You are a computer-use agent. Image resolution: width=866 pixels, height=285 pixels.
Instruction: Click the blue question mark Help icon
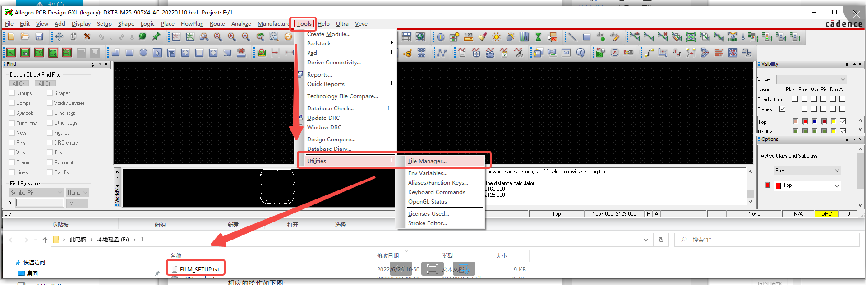(580, 53)
